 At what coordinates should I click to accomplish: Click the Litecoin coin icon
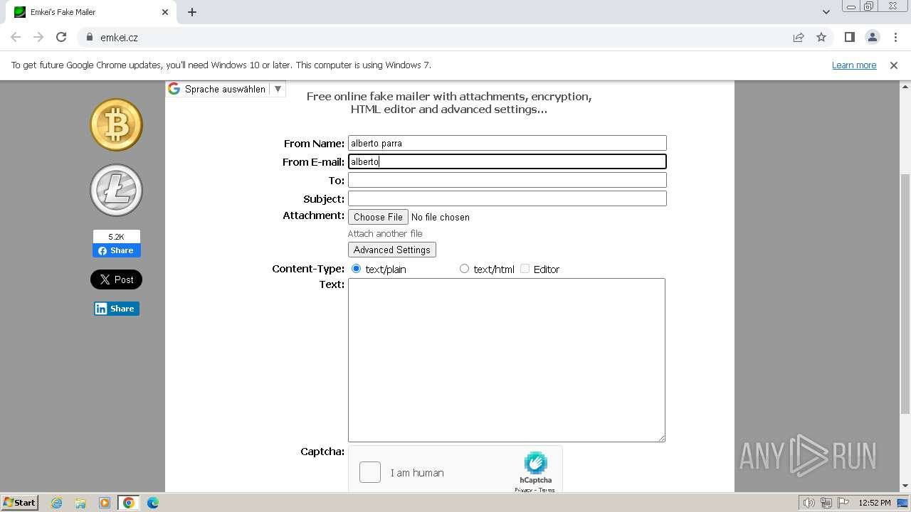click(116, 190)
